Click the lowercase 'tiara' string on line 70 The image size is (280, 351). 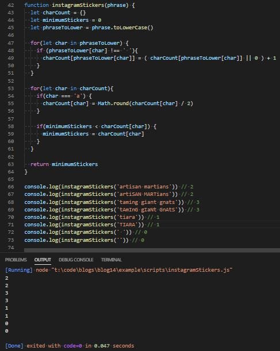[x=127, y=217]
